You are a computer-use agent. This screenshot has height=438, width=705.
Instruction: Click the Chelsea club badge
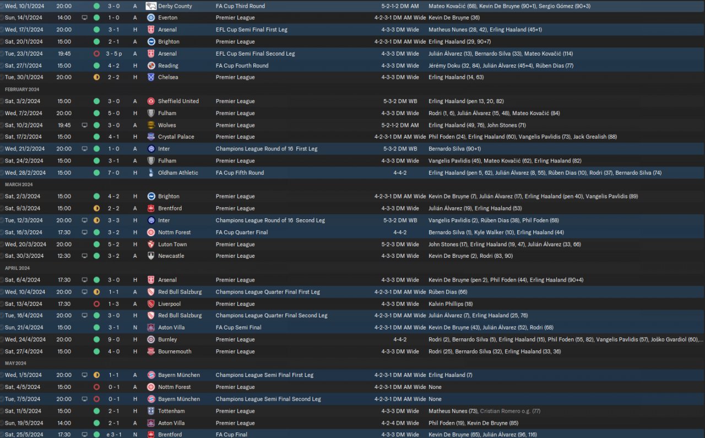pyautogui.click(x=151, y=77)
